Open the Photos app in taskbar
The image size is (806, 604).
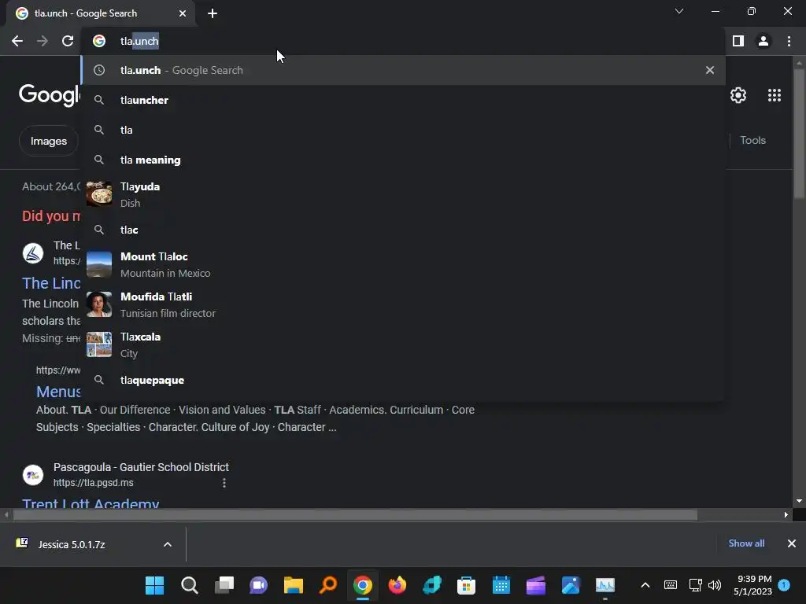571,585
